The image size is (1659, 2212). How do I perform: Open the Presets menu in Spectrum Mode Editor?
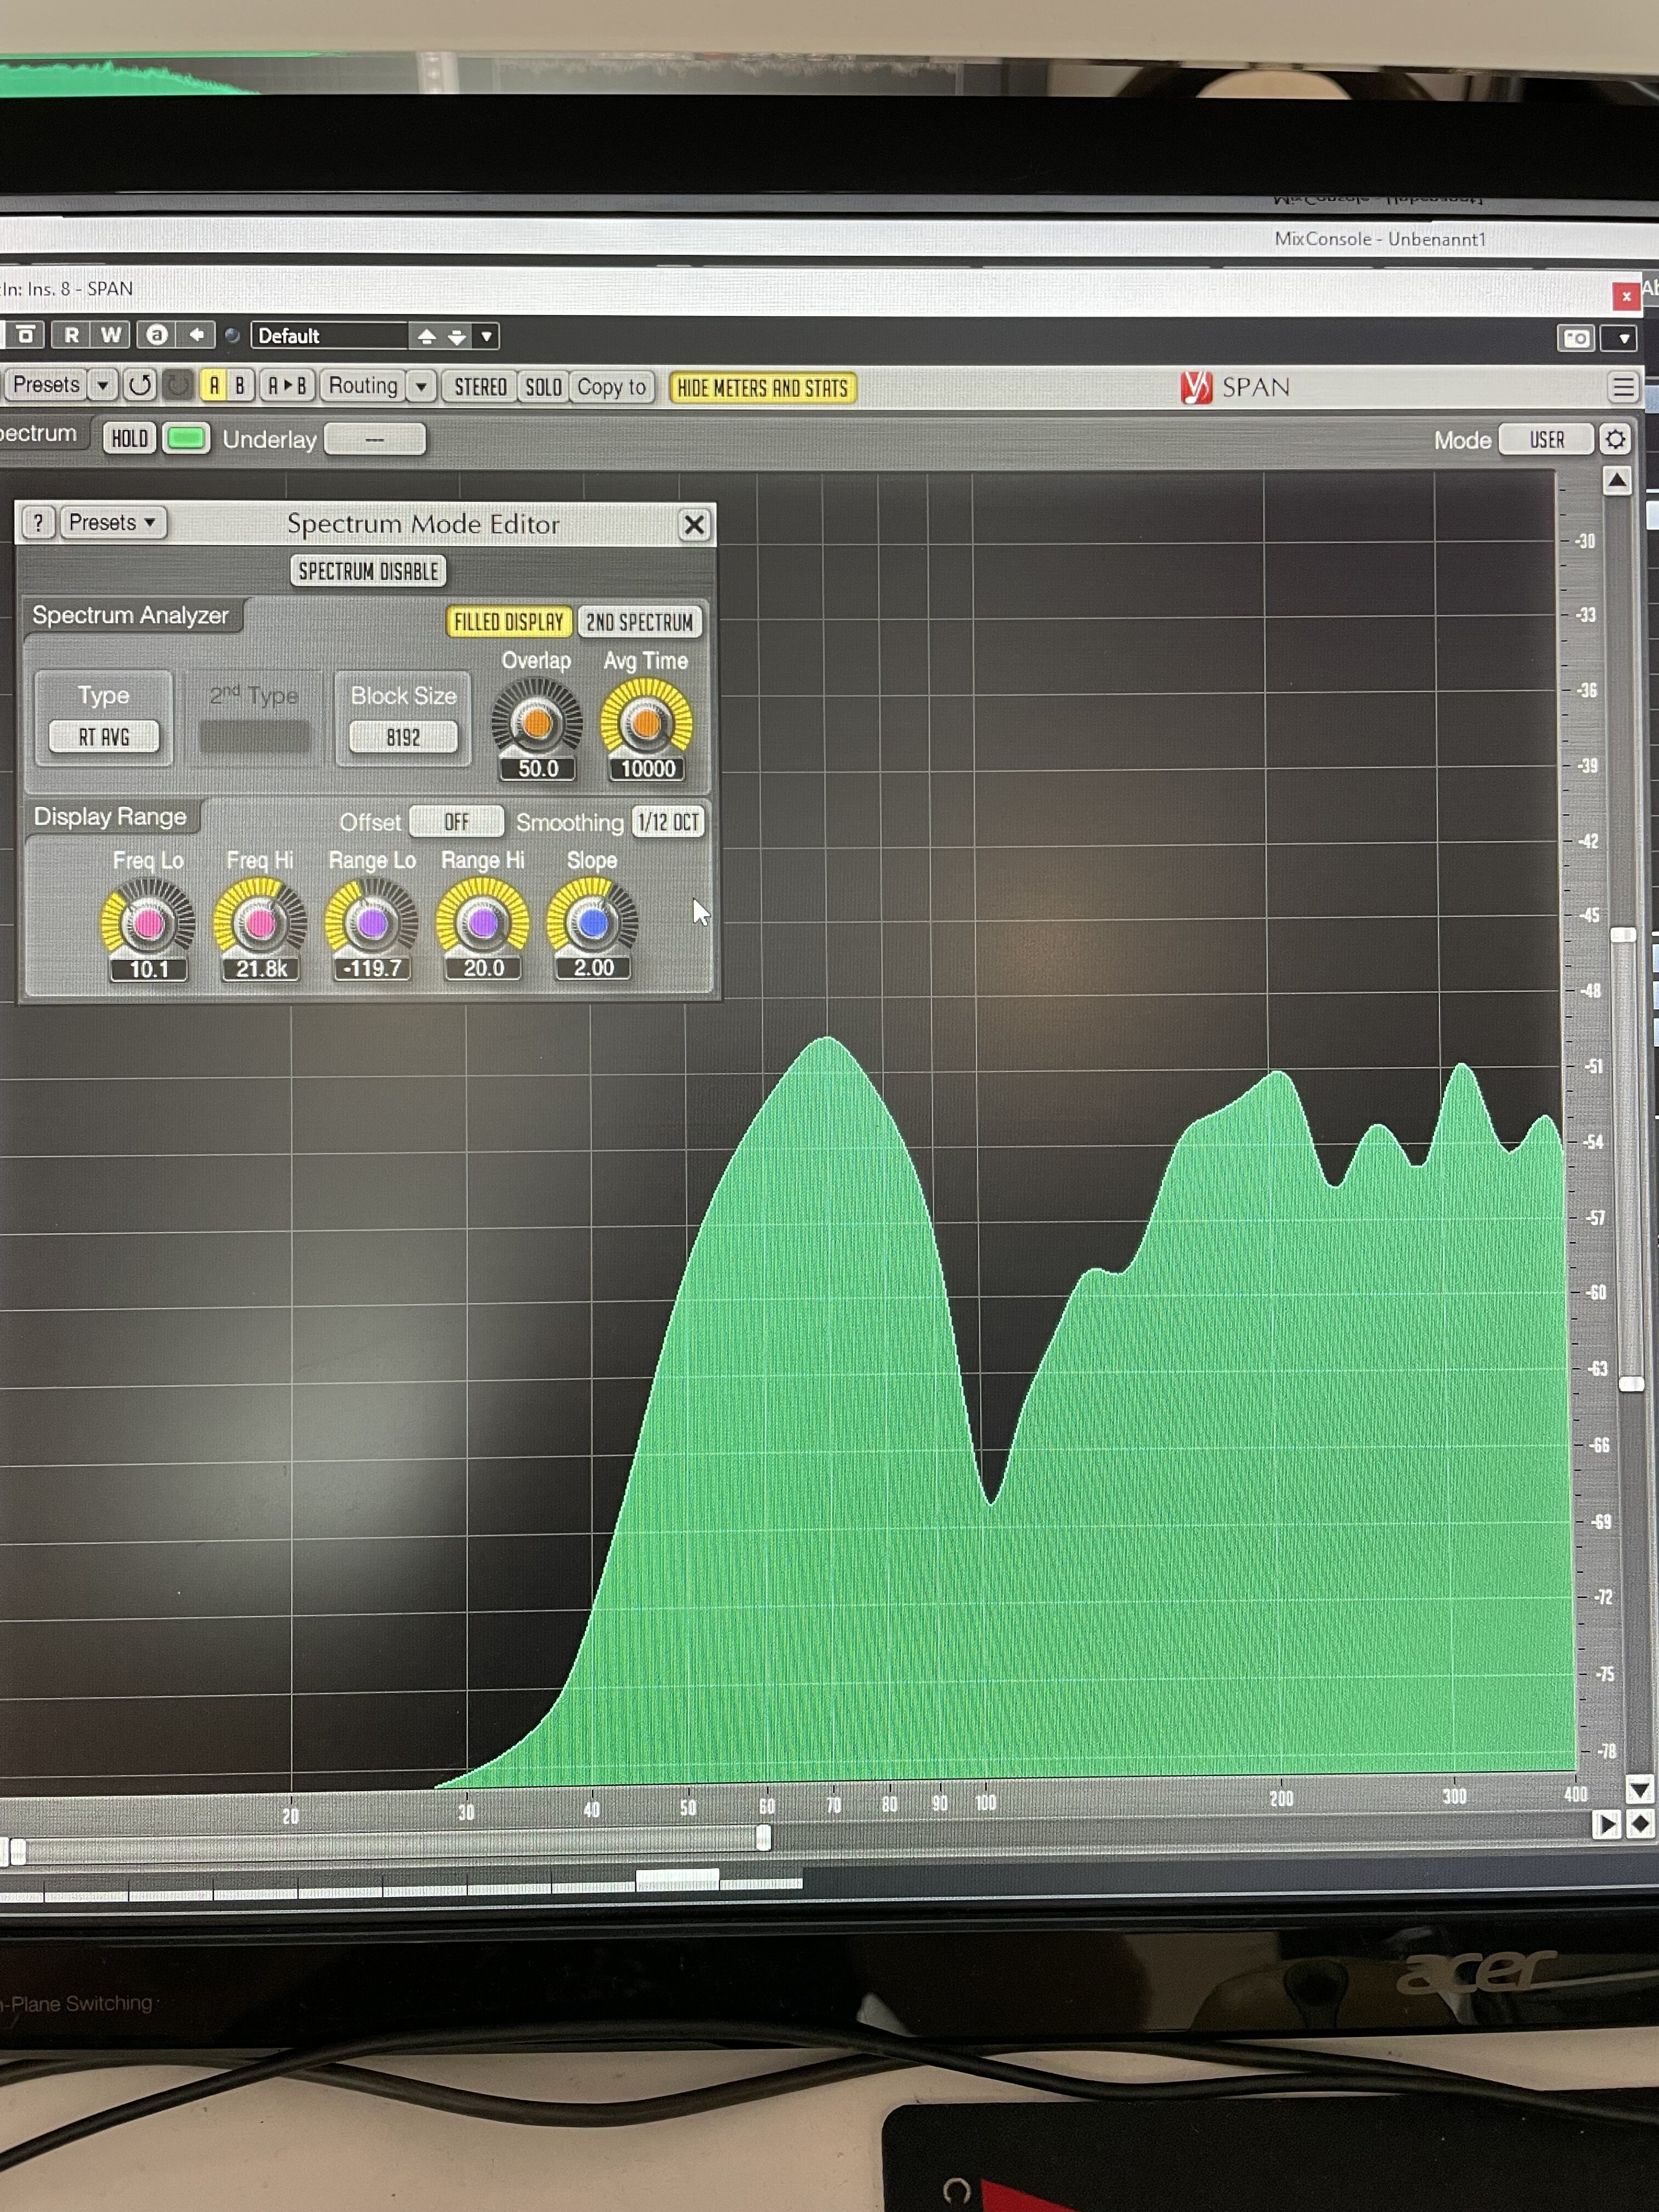[111, 523]
